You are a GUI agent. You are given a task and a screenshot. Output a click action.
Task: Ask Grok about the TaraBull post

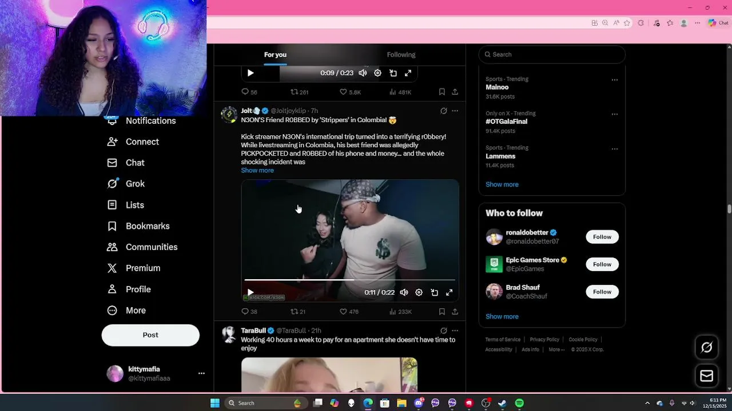point(443,331)
